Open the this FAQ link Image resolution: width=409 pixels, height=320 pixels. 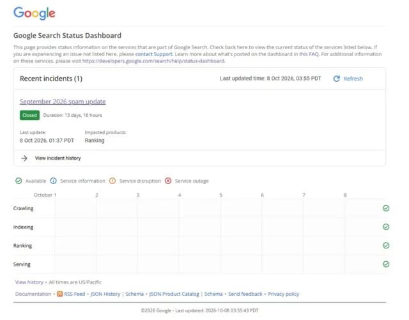309,54
